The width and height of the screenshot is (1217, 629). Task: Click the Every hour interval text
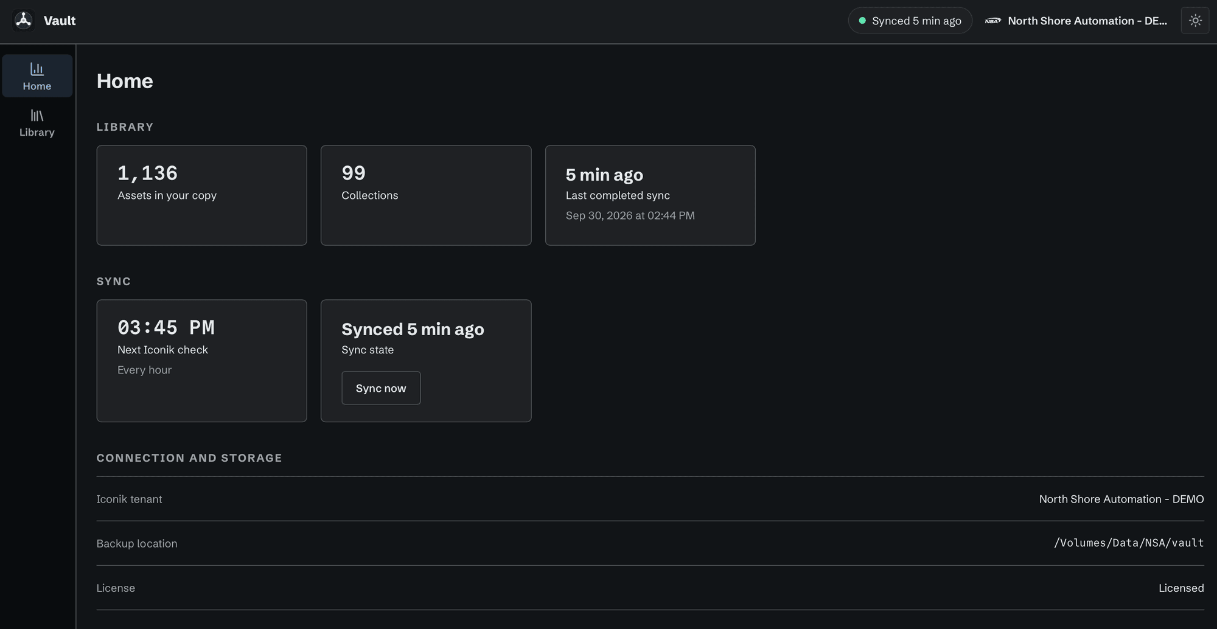(x=144, y=370)
